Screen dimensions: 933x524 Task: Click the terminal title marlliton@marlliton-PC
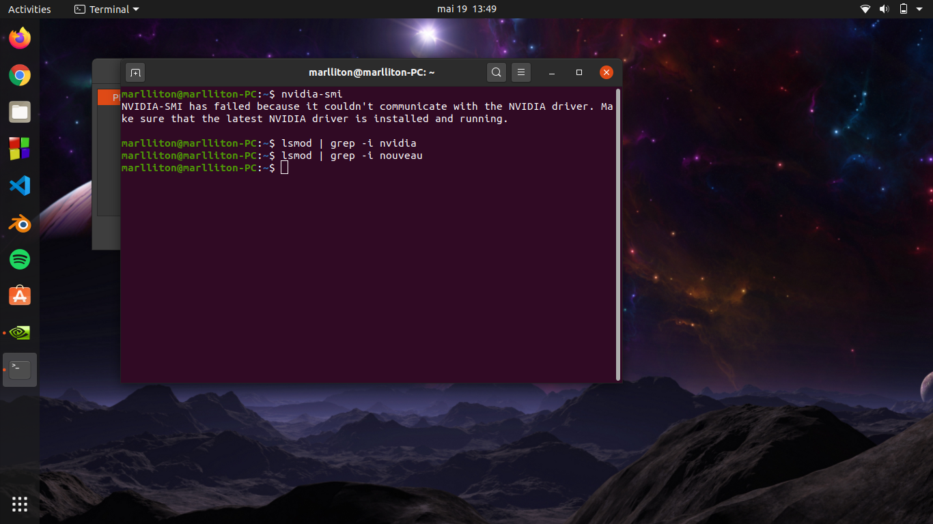[x=372, y=72]
